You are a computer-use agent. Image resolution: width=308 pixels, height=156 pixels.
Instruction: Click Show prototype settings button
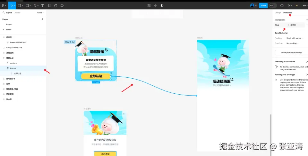pyautogui.click(x=292, y=52)
